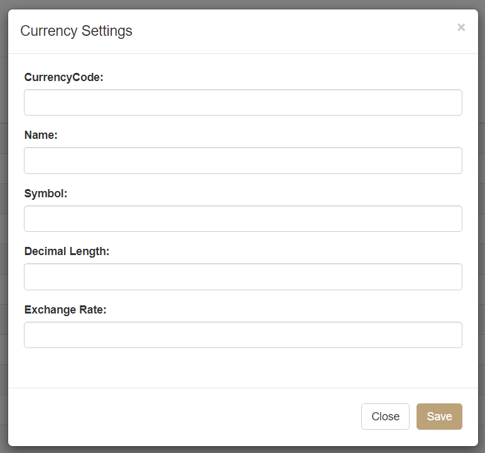Place cursor in the text box under Symbol
The width and height of the screenshot is (485, 453).
point(242,219)
